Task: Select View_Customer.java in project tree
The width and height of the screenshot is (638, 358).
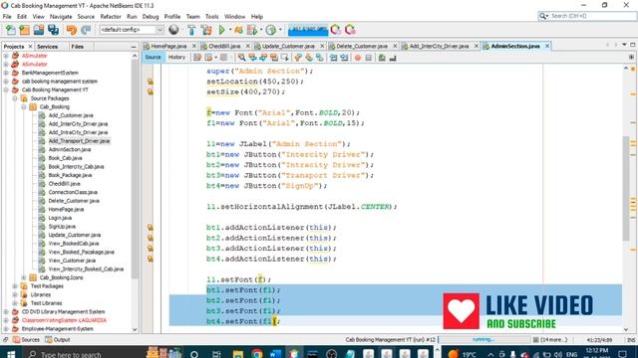Action: (72, 261)
